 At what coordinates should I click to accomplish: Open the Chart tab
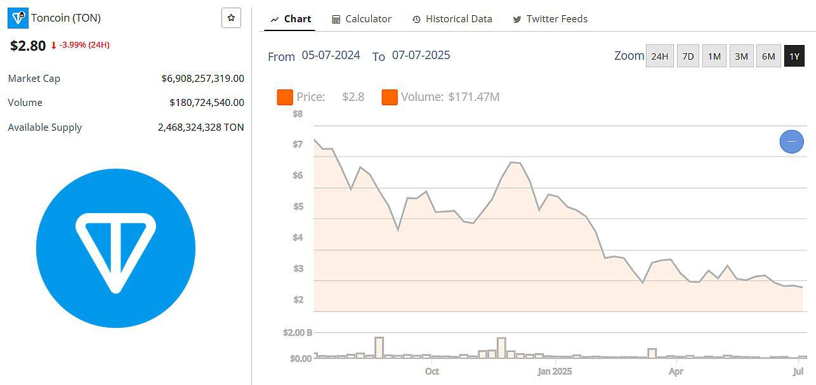291,19
